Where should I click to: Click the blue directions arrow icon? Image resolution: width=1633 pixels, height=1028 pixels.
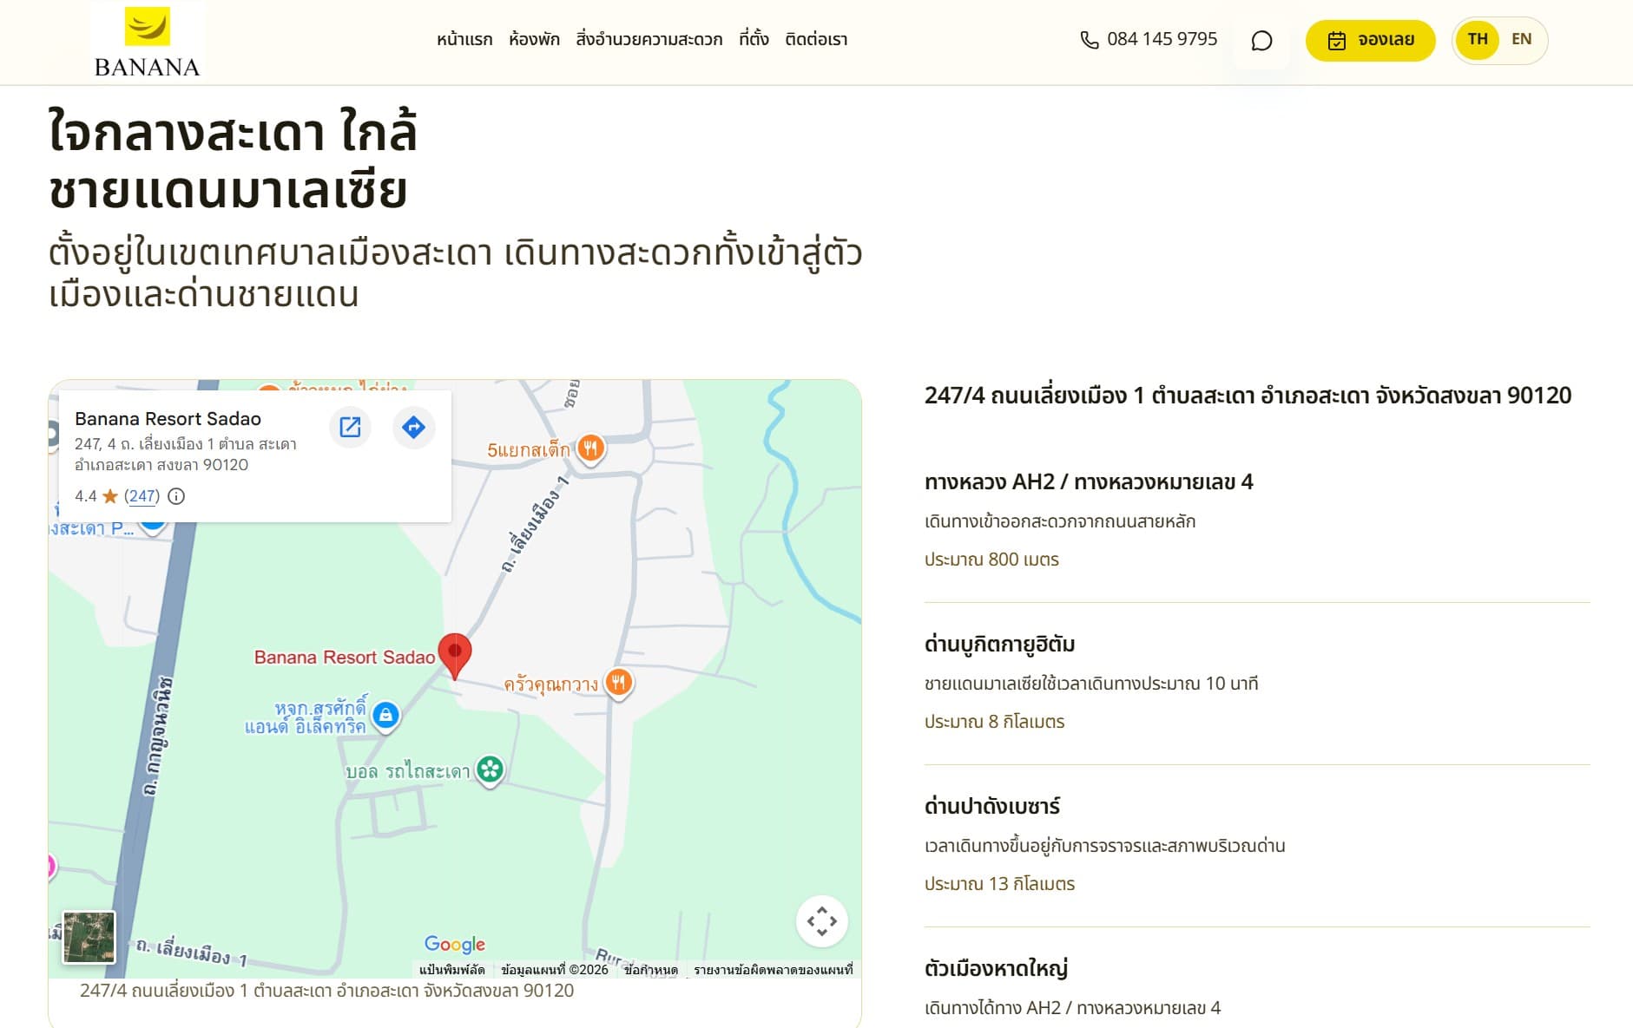tap(414, 427)
